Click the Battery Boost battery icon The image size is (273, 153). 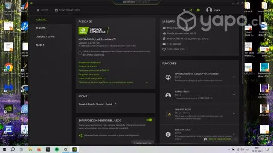(168, 134)
